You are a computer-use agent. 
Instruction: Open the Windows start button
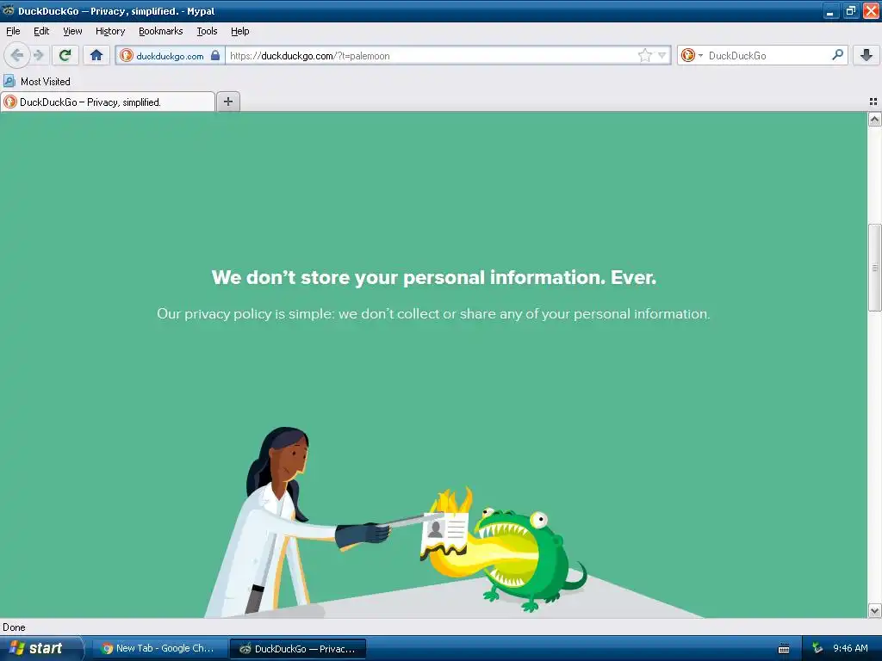pyautogui.click(x=41, y=648)
